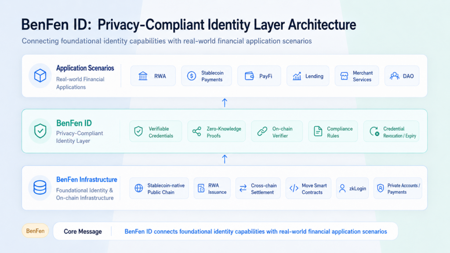Select the DAO card label
The image size is (450, 253).
coord(408,76)
